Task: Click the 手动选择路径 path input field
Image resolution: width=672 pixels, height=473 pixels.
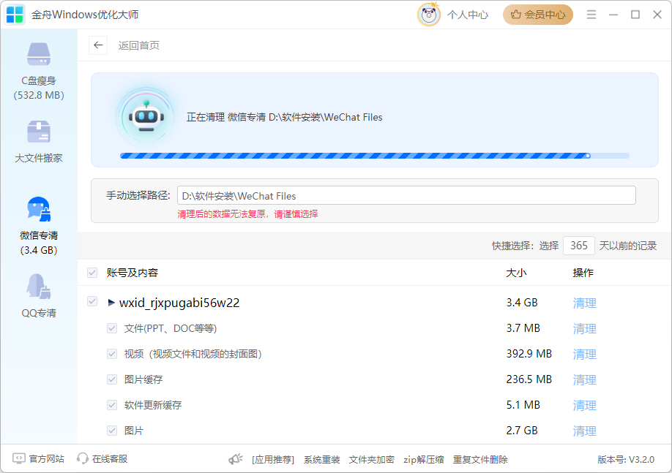Action: pyautogui.click(x=406, y=196)
